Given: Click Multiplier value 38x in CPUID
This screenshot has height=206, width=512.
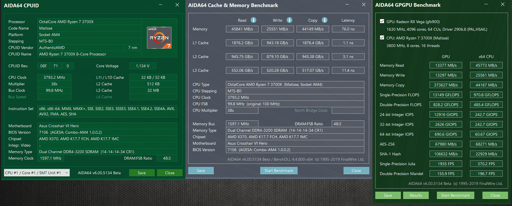Looking at the screenshot, I should (54, 84).
